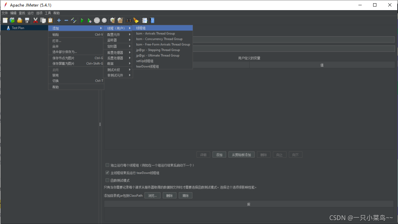Viewport: 398px width, 224px height.
Task: Select the Test Plan flask tree node
Action: click(x=15, y=28)
